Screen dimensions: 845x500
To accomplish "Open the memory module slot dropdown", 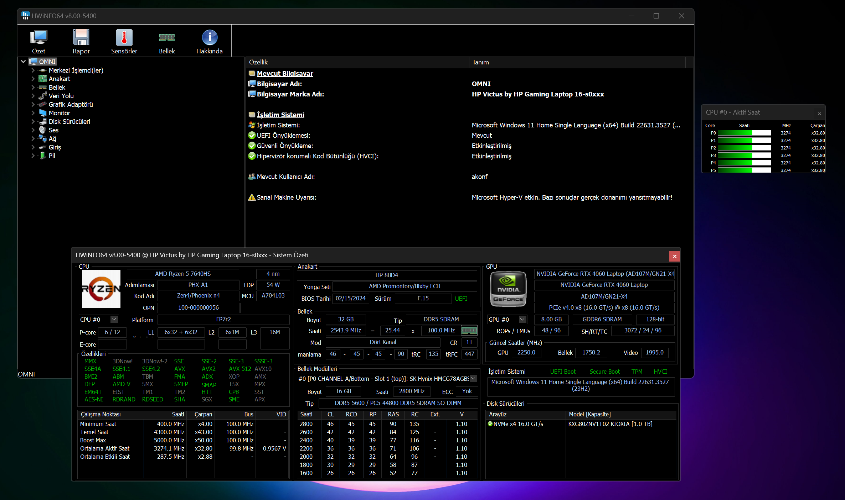I will pos(473,379).
